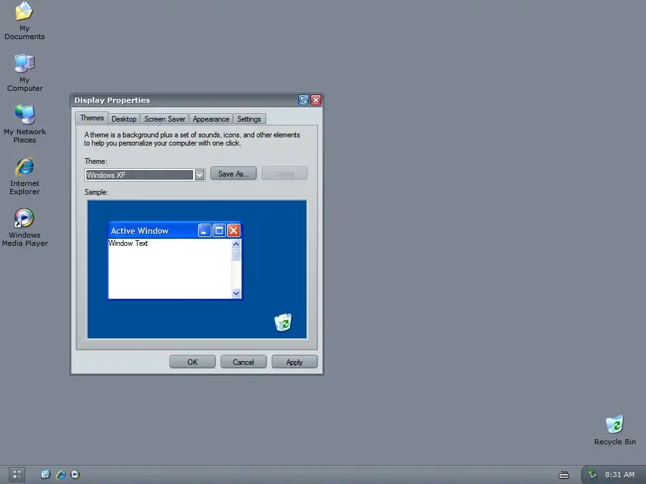Viewport: 646px width, 484px height.
Task: Click the sample window close button
Action: tap(233, 231)
